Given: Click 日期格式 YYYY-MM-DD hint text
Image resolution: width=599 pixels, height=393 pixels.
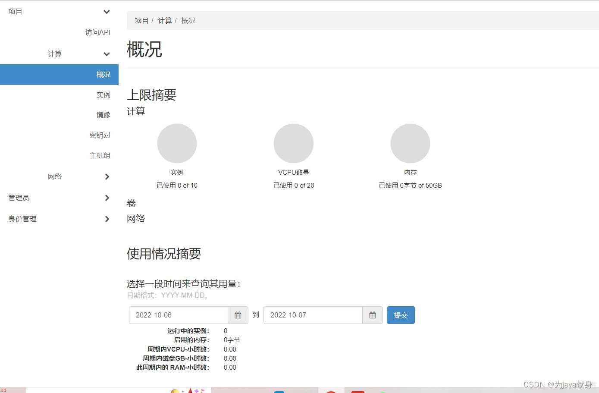Looking at the screenshot, I should [168, 296].
